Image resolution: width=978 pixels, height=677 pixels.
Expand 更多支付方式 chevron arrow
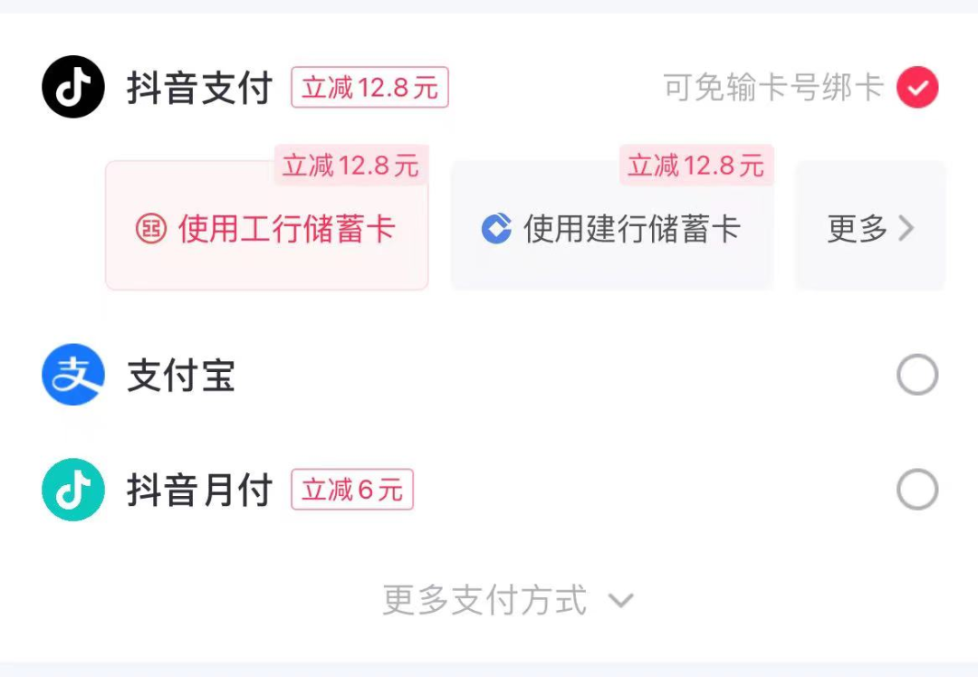[620, 600]
